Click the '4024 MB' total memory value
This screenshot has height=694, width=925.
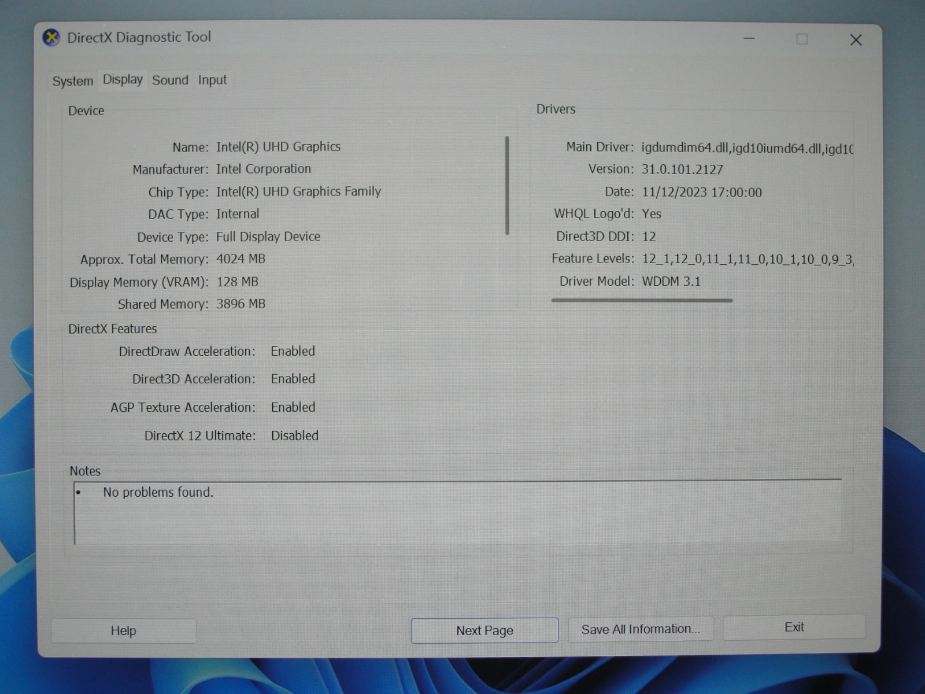[x=240, y=259]
